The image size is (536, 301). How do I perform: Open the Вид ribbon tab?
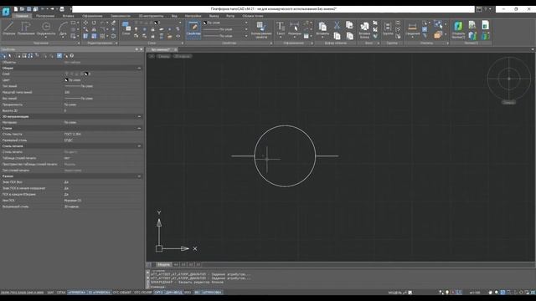click(174, 16)
